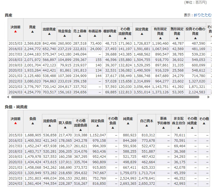Click total assets value 2,569,828
This screenshot has height=191, width=219.
(x=32, y=44)
